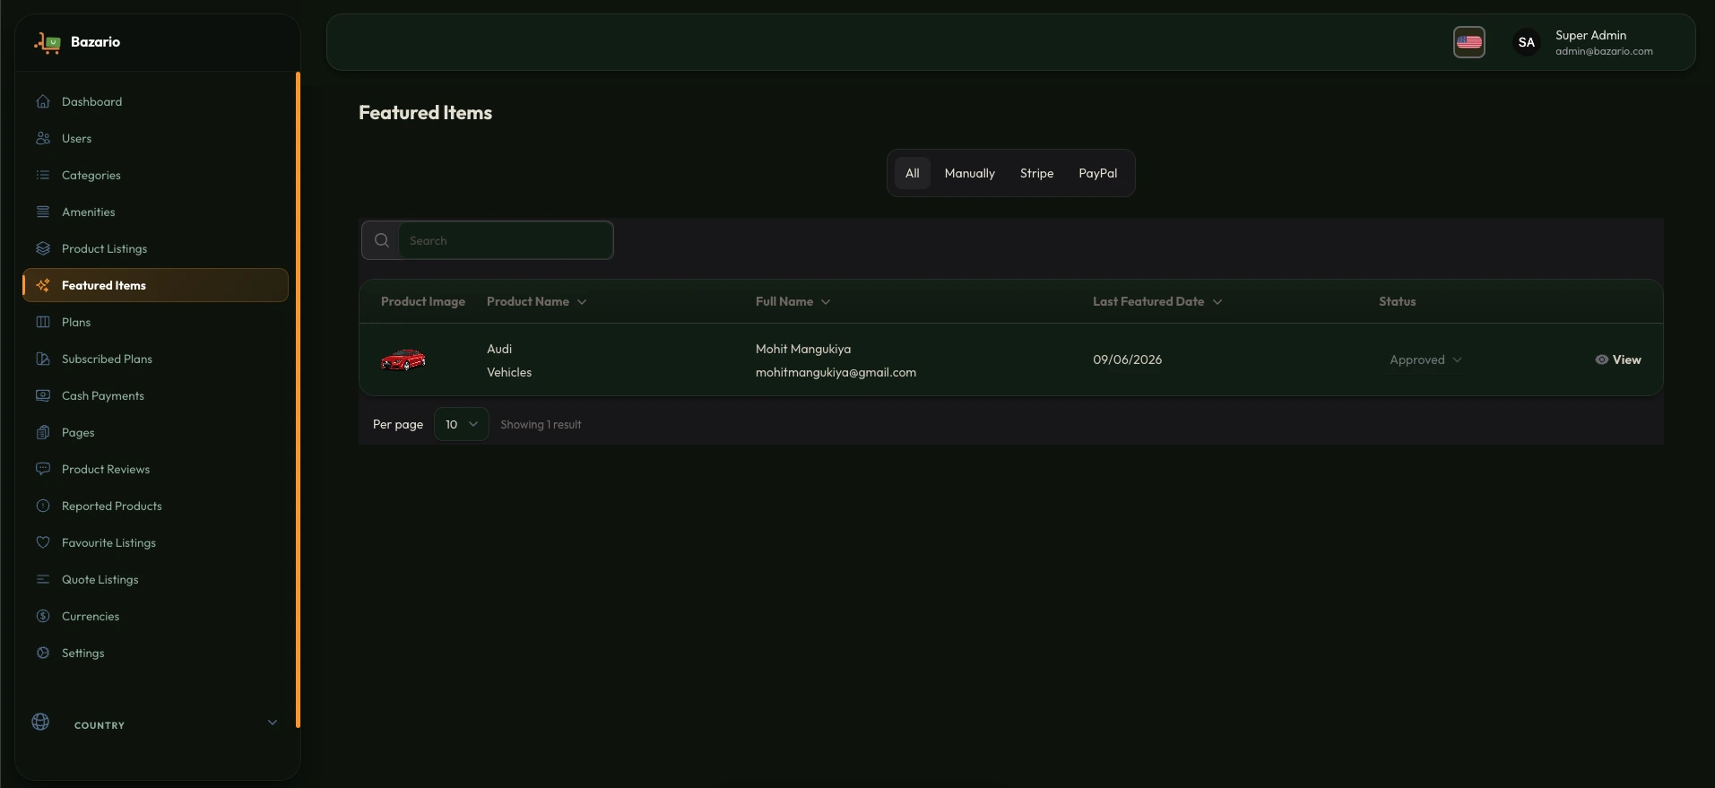
Task: Open Reported Products
Action: (155, 506)
